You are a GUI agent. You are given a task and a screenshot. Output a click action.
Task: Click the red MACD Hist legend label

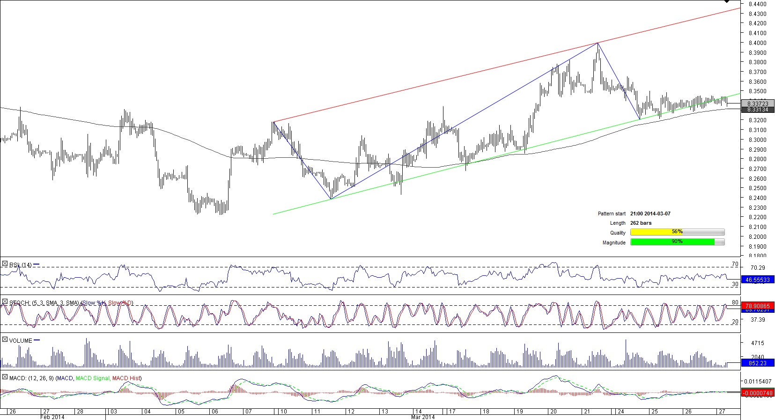tap(126, 378)
